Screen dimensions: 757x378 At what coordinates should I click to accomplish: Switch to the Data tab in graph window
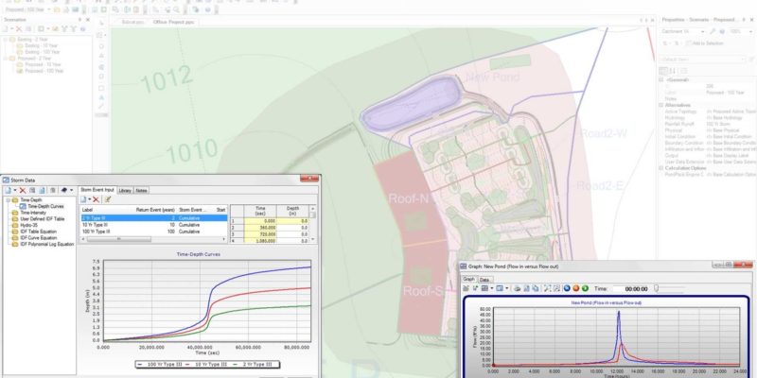[484, 279]
